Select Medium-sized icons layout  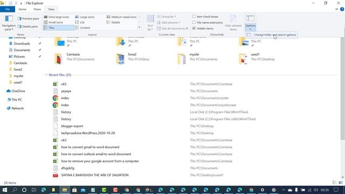tap(121, 17)
